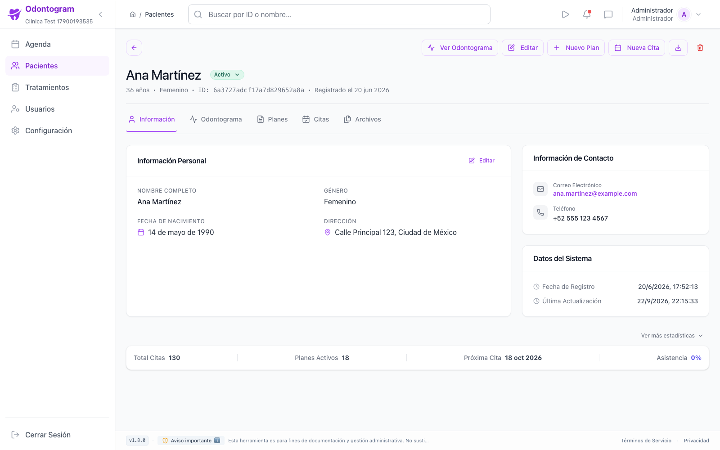Delete patient with red trash icon
Image resolution: width=720 pixels, height=450 pixels.
[x=700, y=48]
